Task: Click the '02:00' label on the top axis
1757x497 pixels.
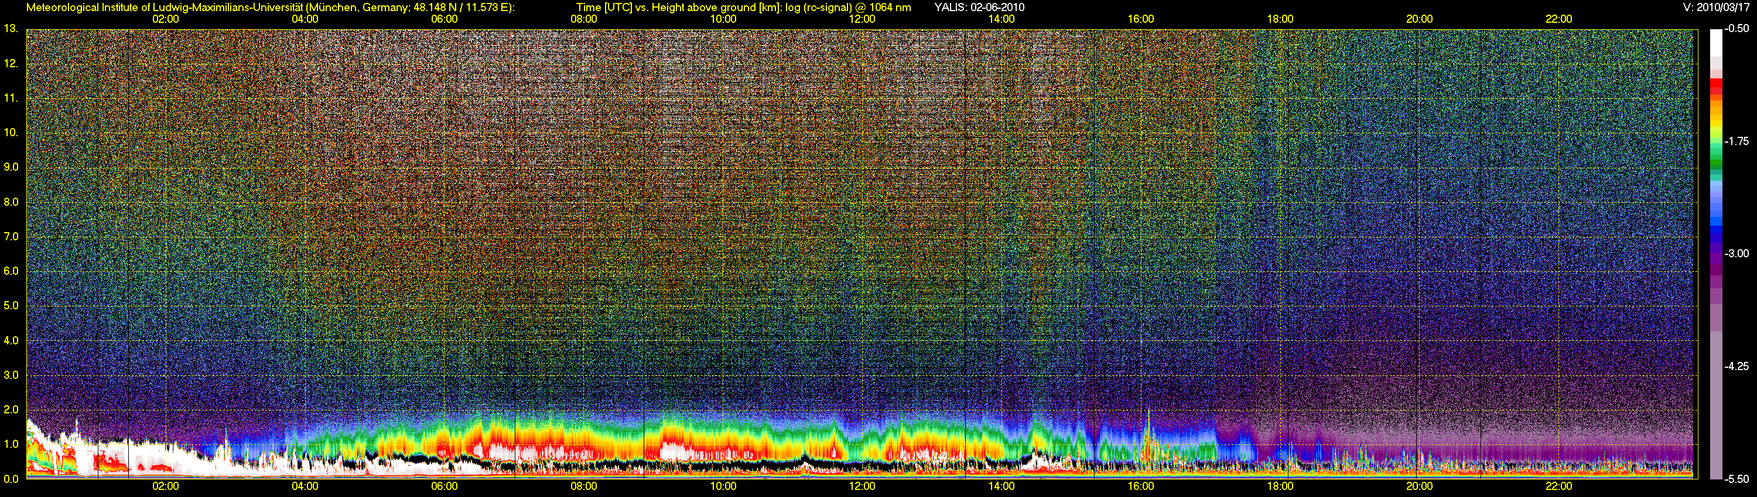Action: pyautogui.click(x=166, y=19)
